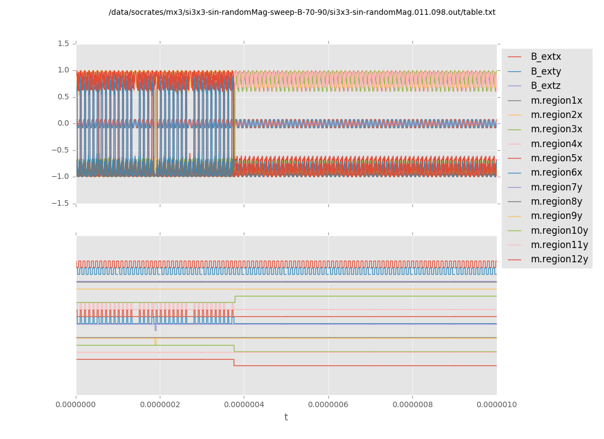Click the B_extx legend label
This screenshot has height=439, width=604.
[545, 57]
